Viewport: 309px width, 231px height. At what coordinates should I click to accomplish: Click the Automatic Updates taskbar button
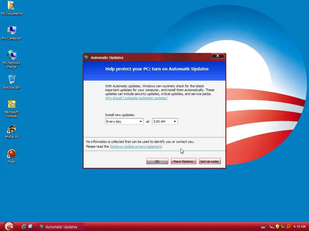61,227
